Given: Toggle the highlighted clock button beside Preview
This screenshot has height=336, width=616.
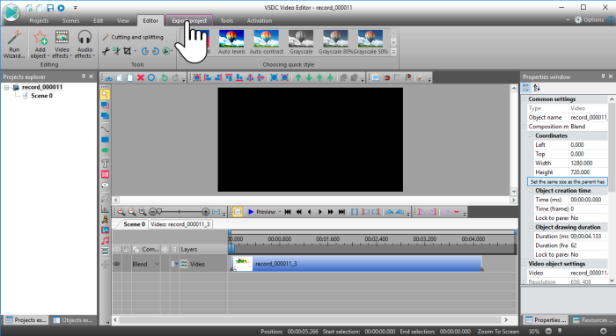Looking at the screenshot, I should (x=238, y=212).
